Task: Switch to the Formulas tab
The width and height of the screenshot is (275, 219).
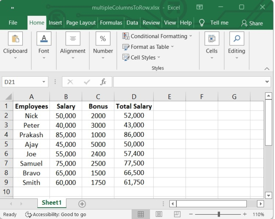Action: pos(111,23)
